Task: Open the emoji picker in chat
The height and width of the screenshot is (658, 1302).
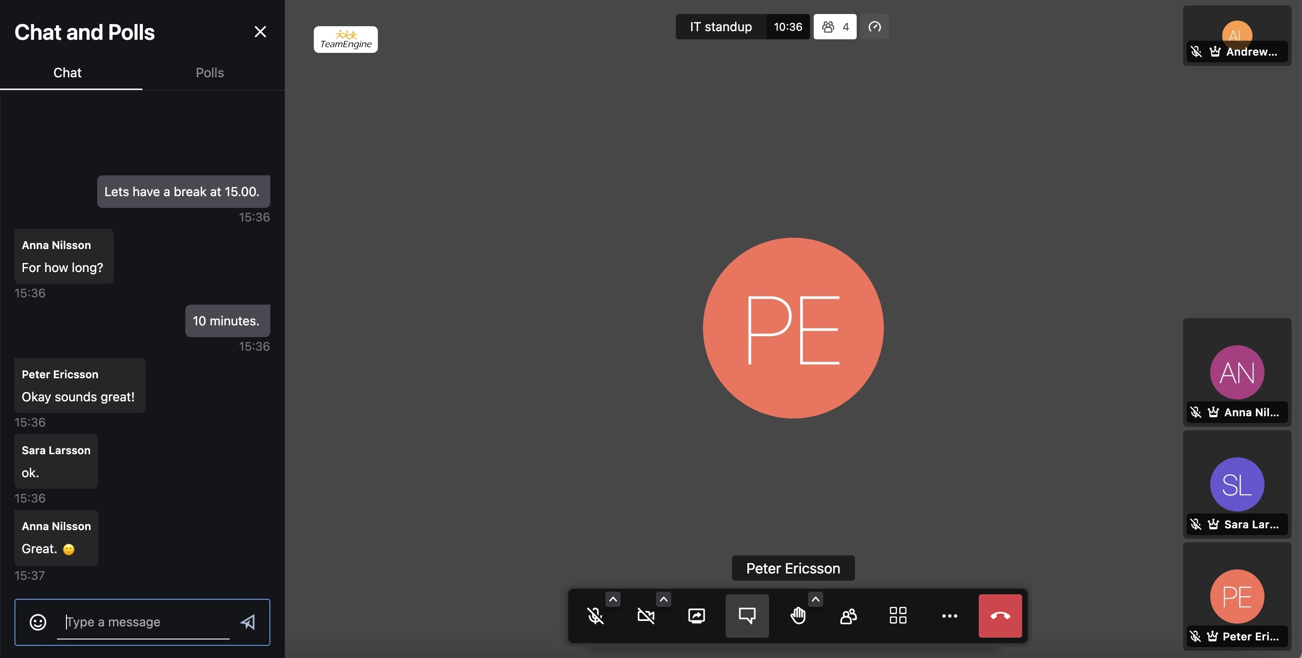Action: point(38,622)
